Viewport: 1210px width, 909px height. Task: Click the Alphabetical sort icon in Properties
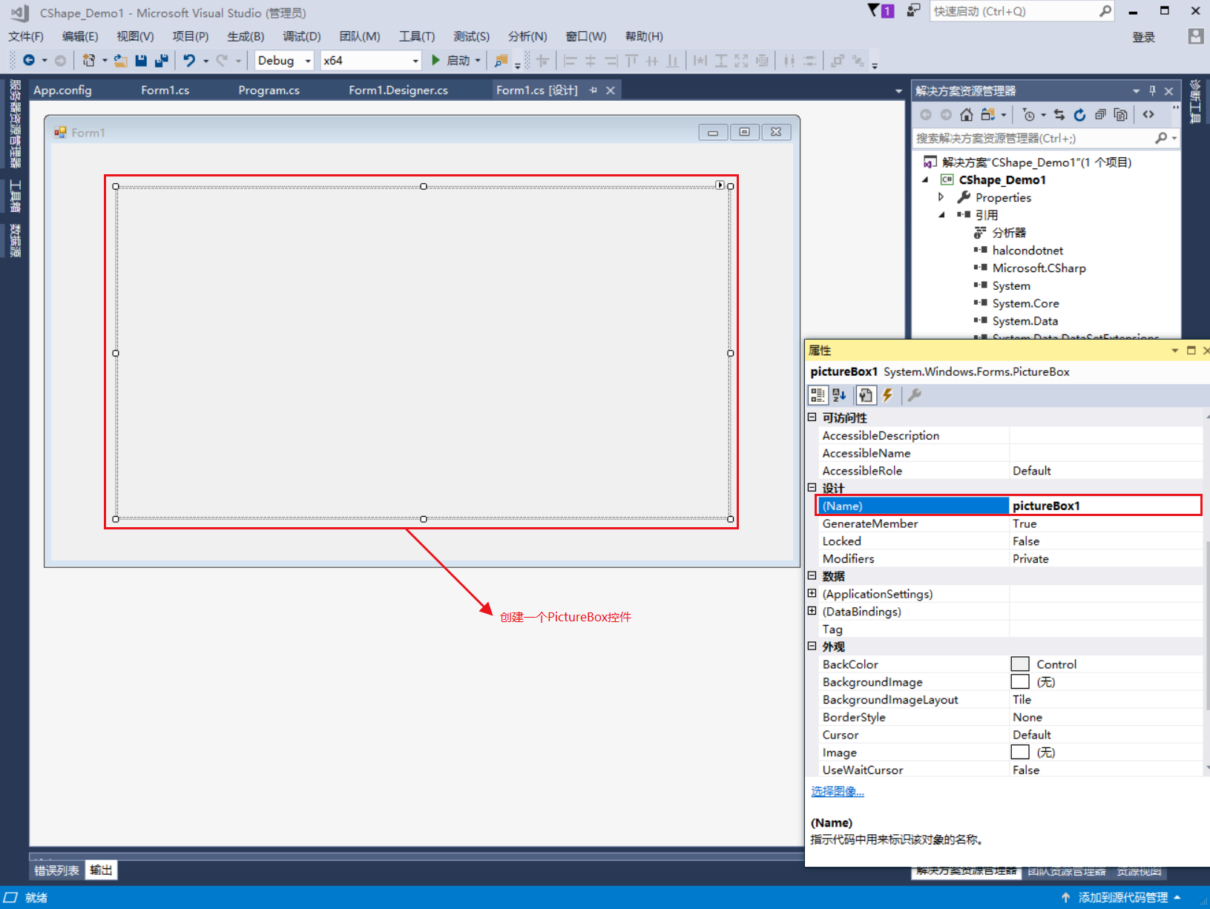840,395
